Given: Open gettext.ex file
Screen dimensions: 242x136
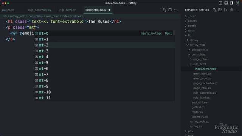Looking at the screenshot, I should click(x=198, y=107).
